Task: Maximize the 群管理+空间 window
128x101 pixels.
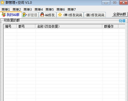Action: coord(115,3)
